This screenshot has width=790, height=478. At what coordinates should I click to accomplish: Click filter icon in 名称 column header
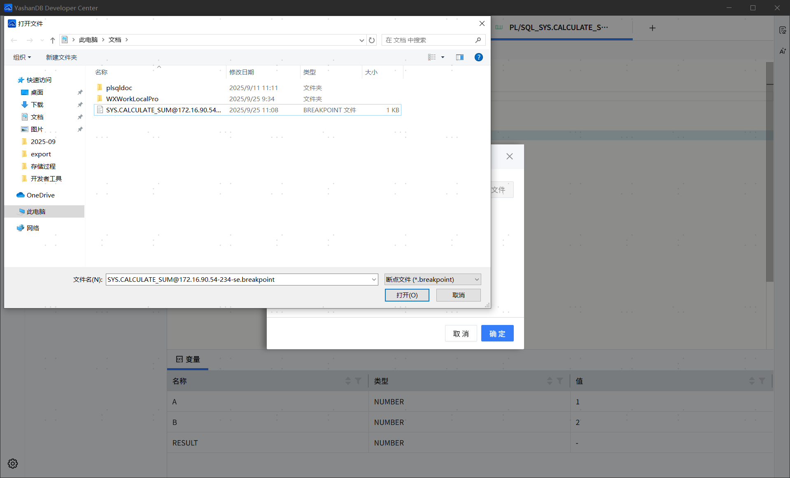[358, 381]
